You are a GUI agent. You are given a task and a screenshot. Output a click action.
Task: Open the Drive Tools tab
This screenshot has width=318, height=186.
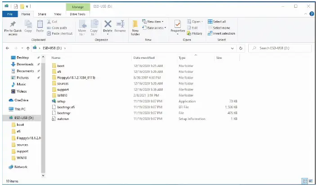78,14
